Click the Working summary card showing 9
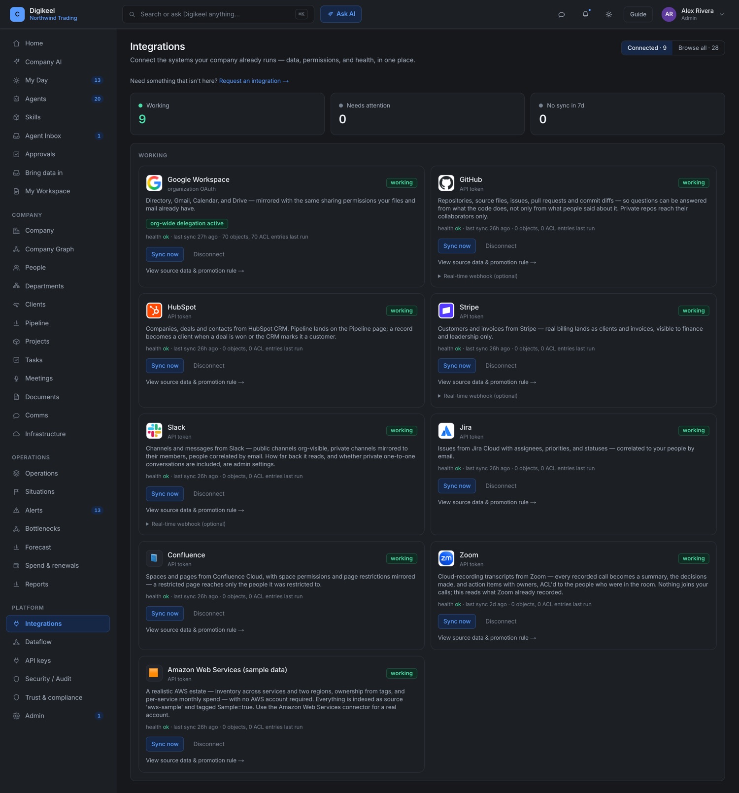This screenshot has width=739, height=793. tap(227, 114)
